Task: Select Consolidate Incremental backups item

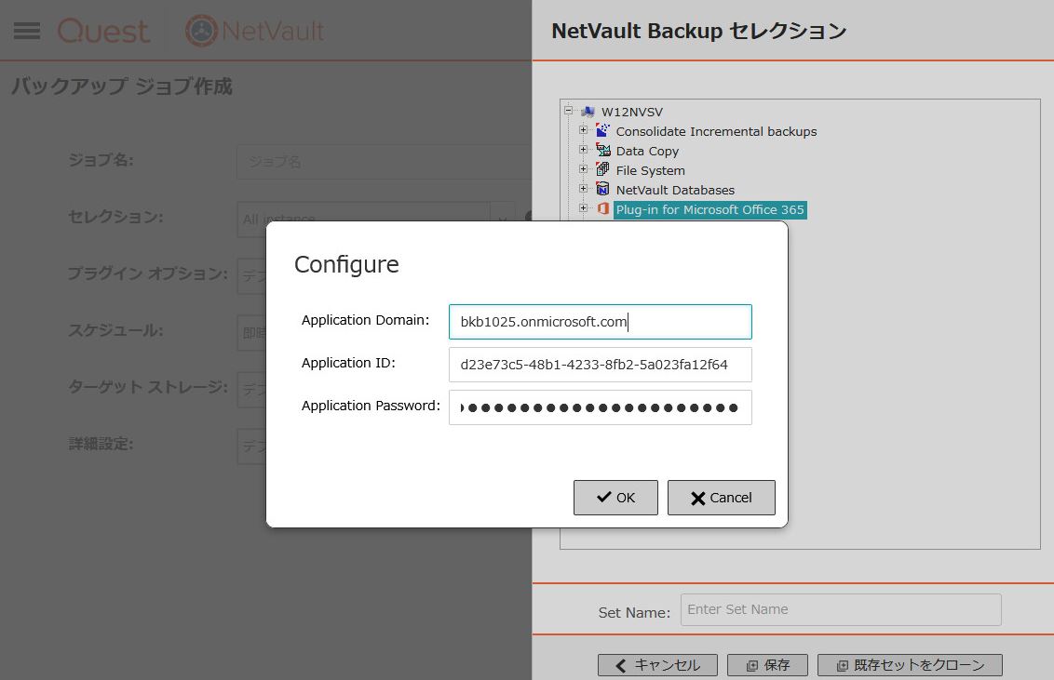Action: click(x=717, y=131)
